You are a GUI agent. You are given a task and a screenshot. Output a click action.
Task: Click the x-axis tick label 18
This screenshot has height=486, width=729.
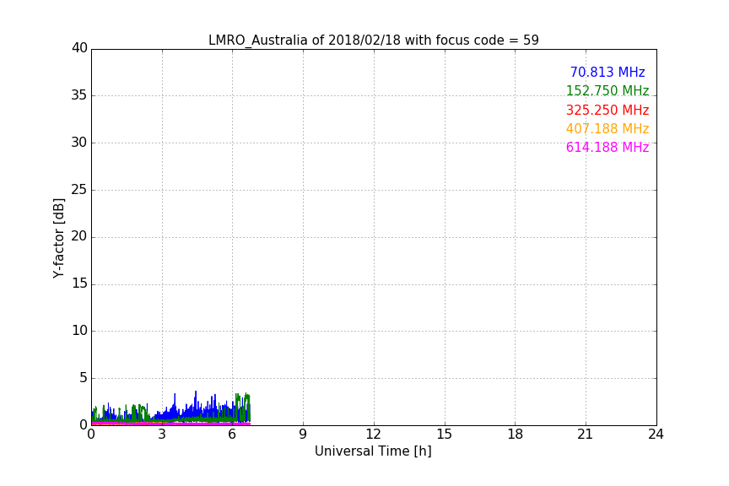point(516,435)
